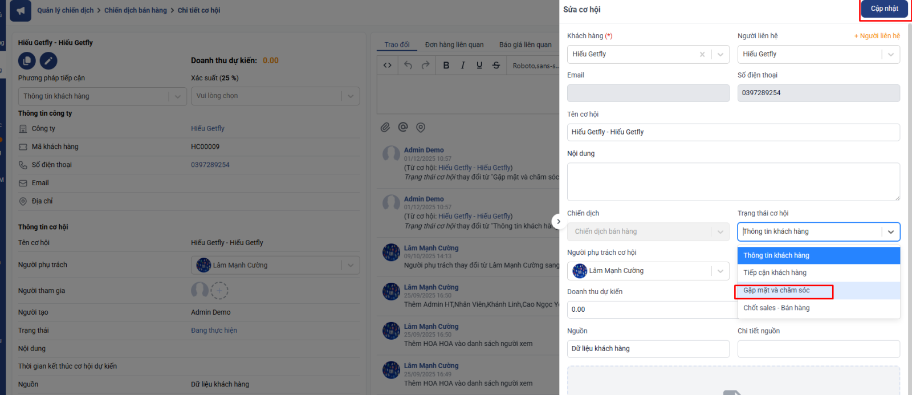Viewport: 912px width, 395px height.
Task: Click '+ Người liên hệ' link
Action: point(877,36)
